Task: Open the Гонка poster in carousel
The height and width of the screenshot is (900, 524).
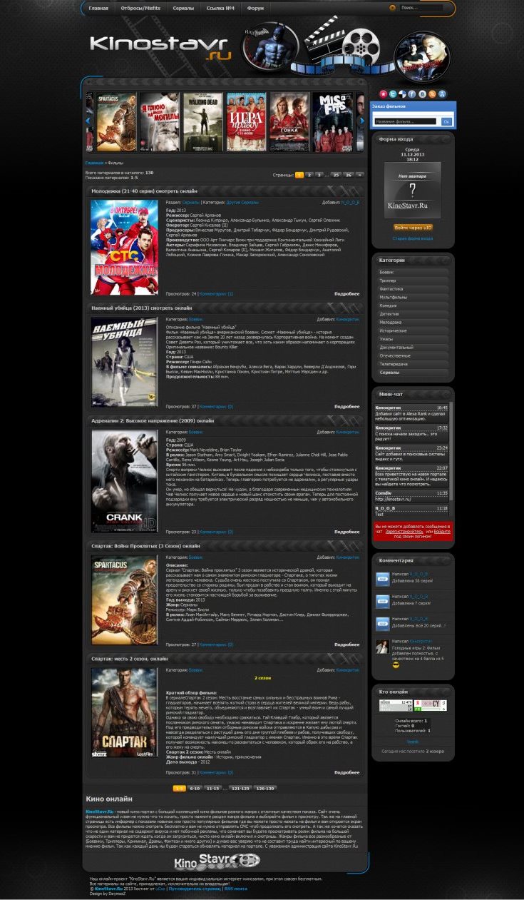Action: pyautogui.click(x=289, y=122)
